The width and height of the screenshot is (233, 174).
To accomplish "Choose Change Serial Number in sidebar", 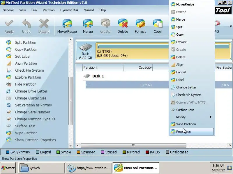I will [33, 112].
